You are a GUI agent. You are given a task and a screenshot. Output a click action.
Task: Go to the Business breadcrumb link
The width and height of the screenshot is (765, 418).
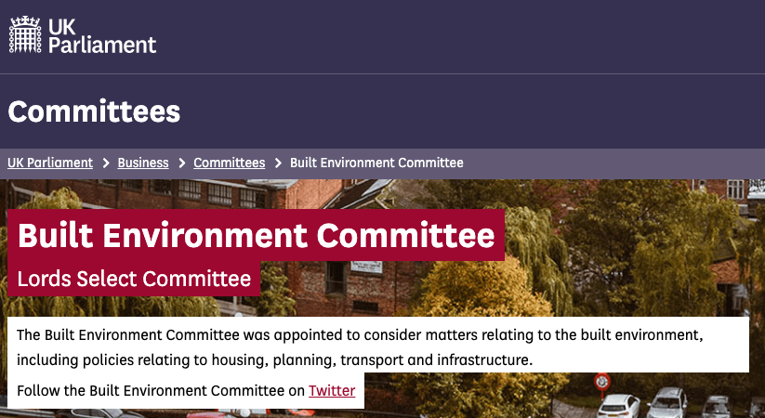point(143,163)
